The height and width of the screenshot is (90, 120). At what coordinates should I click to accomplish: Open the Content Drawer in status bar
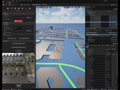[x=6, y=89]
